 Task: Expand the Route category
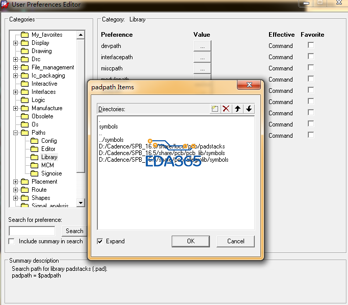click(15, 190)
